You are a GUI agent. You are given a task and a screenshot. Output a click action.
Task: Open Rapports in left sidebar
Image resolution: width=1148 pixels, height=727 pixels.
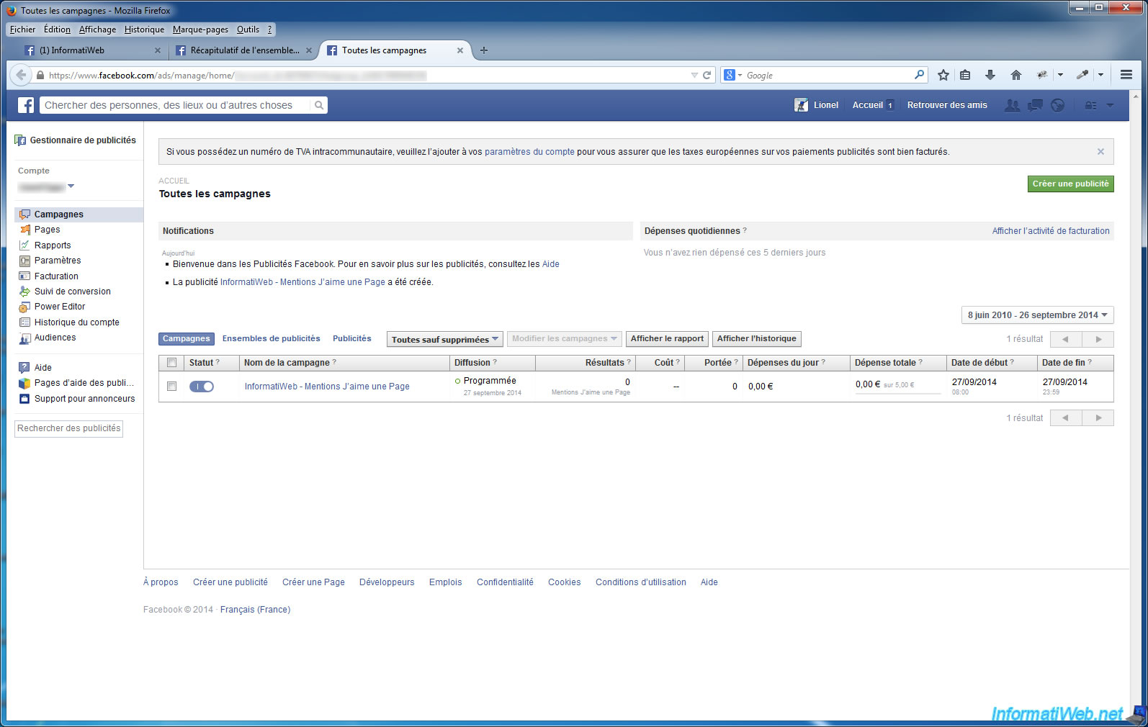pyautogui.click(x=53, y=245)
